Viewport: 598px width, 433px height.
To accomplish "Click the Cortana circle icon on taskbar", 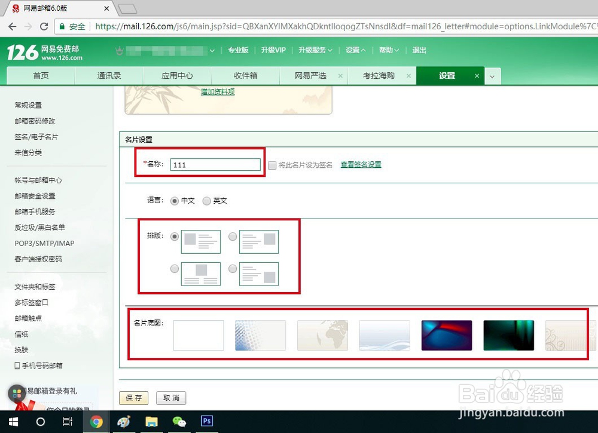I will pyautogui.click(x=41, y=422).
